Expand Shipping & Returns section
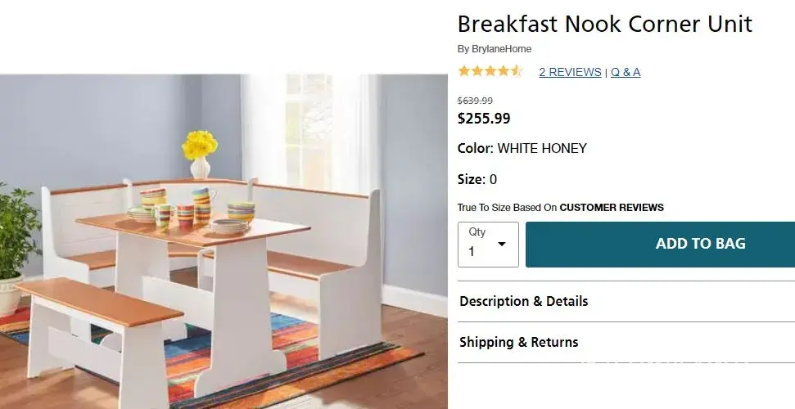795x409 pixels. (519, 342)
